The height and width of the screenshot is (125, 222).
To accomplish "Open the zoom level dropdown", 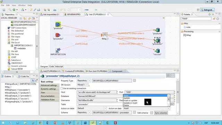I will (x=79, y=10).
